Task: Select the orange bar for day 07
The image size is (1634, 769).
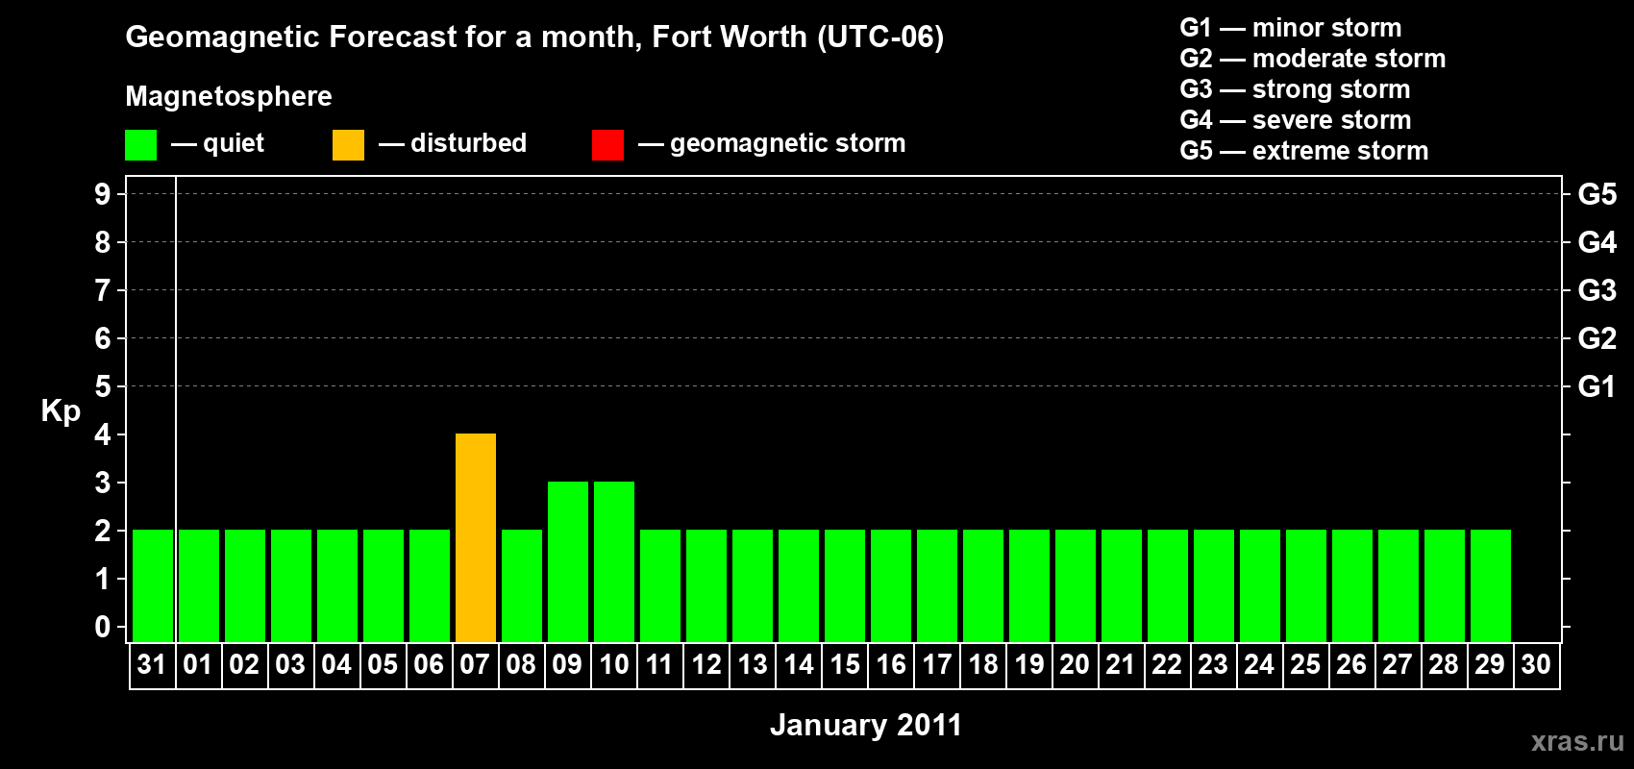Action: pyautogui.click(x=476, y=537)
